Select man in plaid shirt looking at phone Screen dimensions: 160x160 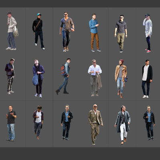(38, 122)
